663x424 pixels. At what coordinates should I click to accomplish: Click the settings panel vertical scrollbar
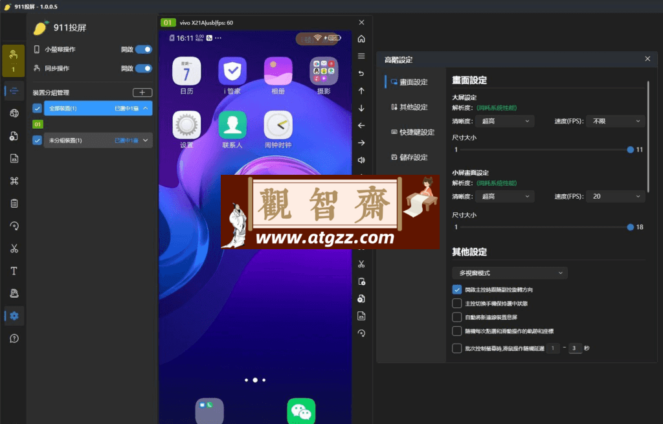[x=648, y=137]
